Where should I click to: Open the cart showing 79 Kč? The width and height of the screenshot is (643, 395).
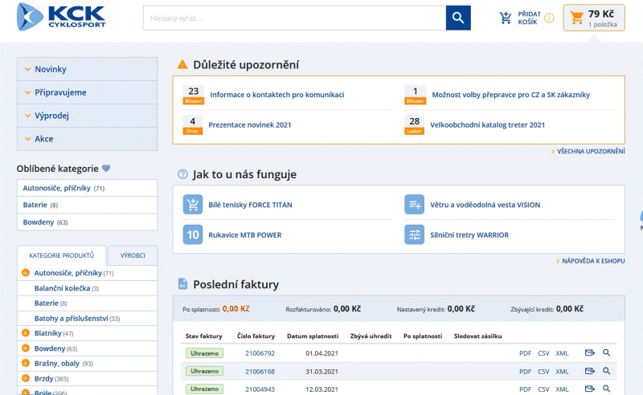[594, 18]
